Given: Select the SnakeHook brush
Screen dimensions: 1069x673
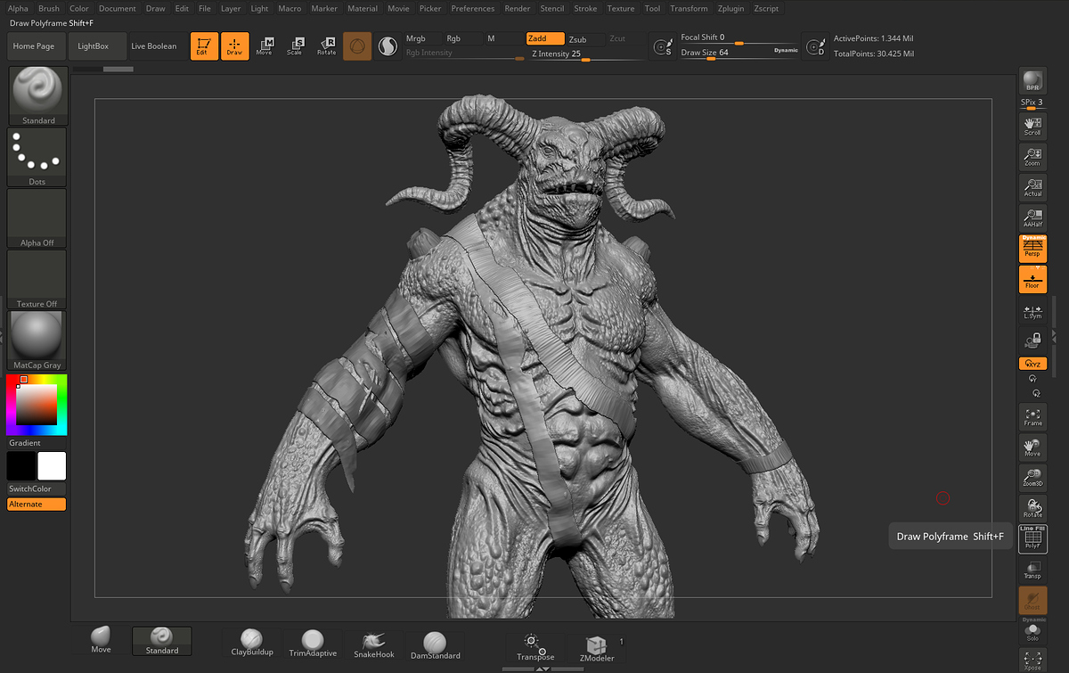Looking at the screenshot, I should [x=373, y=643].
